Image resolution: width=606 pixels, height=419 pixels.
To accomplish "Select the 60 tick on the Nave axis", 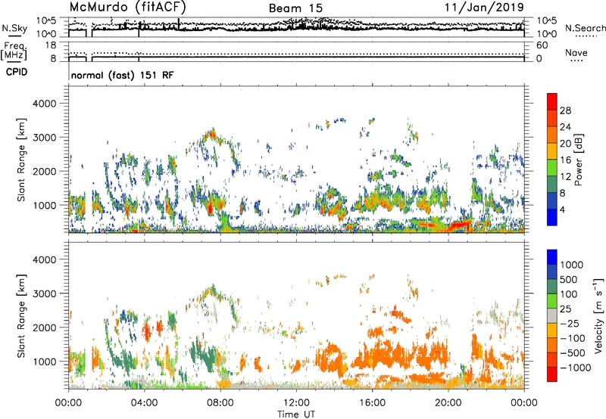I will tap(542, 45).
